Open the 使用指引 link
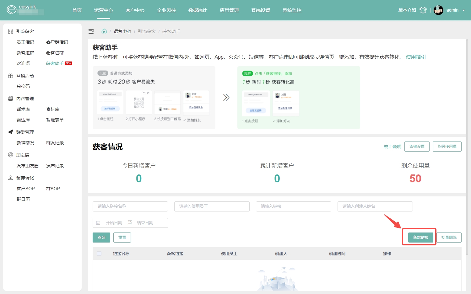 coord(415,57)
